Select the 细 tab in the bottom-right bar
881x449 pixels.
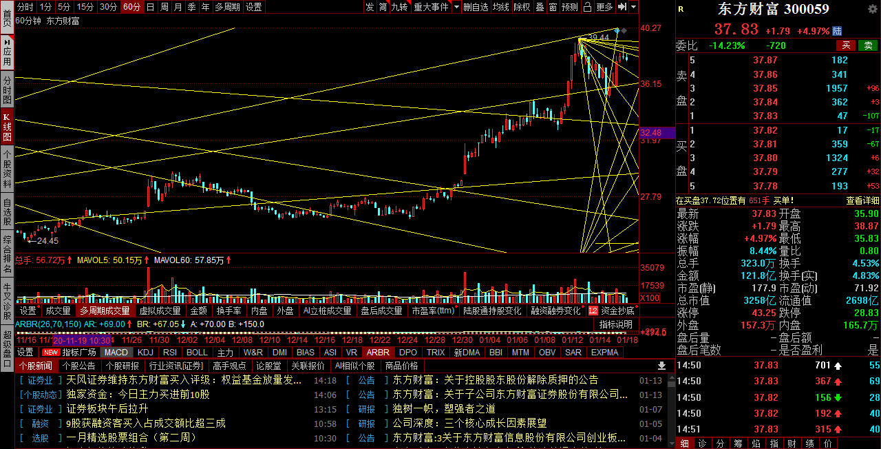click(684, 443)
